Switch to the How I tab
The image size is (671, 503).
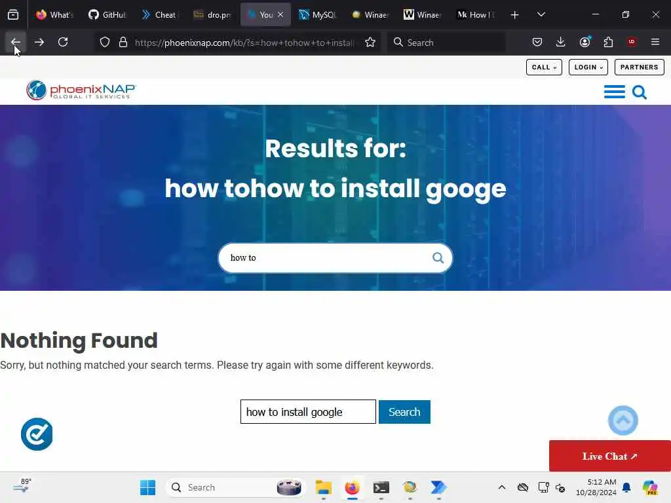click(x=476, y=14)
